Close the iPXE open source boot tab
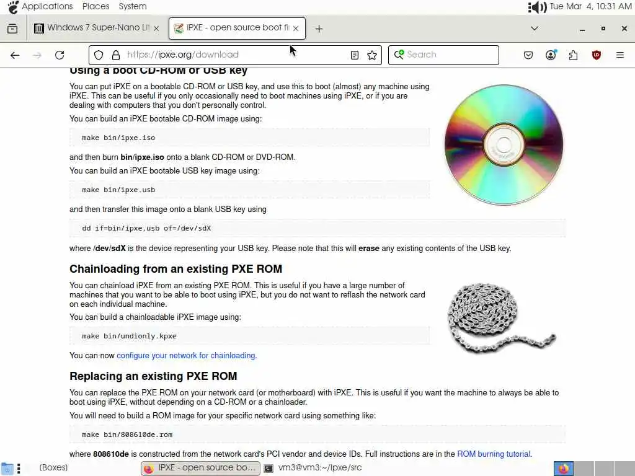 pyautogui.click(x=296, y=29)
